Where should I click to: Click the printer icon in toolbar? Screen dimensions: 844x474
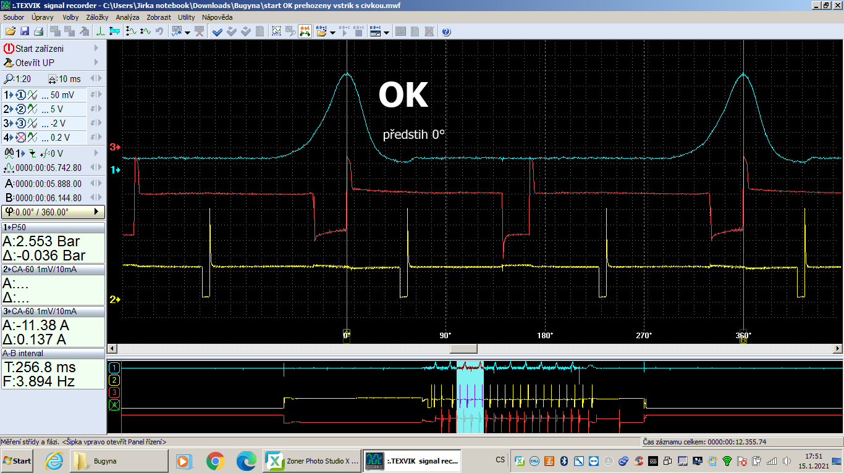click(38, 31)
